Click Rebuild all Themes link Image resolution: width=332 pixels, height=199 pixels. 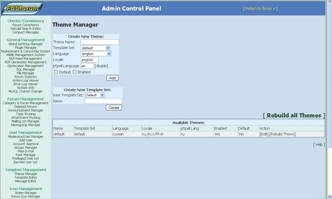[x=294, y=115]
